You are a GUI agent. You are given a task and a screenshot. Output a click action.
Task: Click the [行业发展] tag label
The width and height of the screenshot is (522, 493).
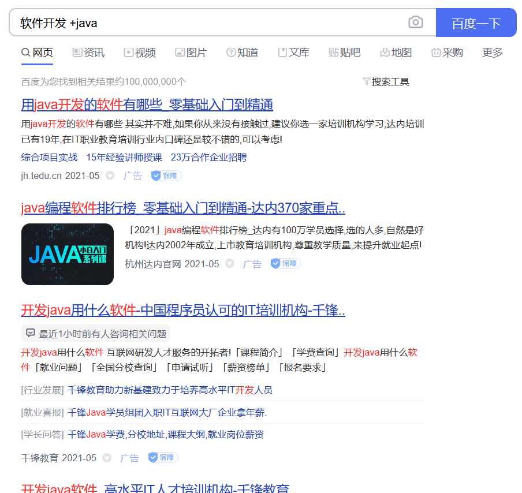pos(43,390)
